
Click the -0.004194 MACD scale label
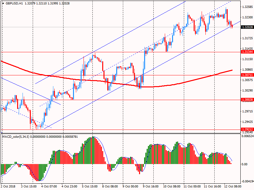pyautogui.click(x=247, y=181)
